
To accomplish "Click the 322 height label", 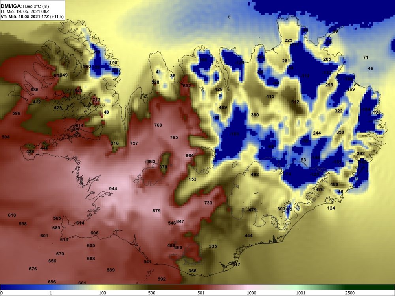I will [x=339, y=111].
